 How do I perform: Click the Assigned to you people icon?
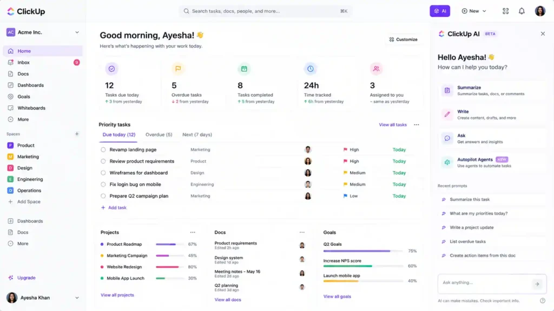(x=377, y=69)
